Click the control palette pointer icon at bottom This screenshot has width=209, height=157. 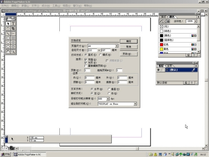coord(12,139)
